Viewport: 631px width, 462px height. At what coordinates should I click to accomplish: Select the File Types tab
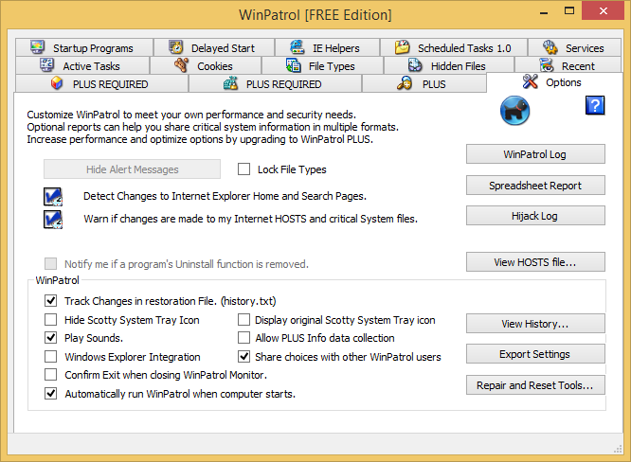323,65
